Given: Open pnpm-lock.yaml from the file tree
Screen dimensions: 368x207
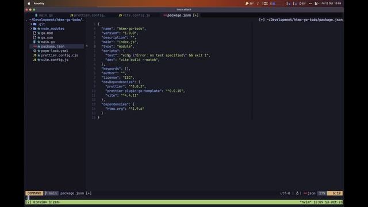Looking at the screenshot, I should click(55, 51).
